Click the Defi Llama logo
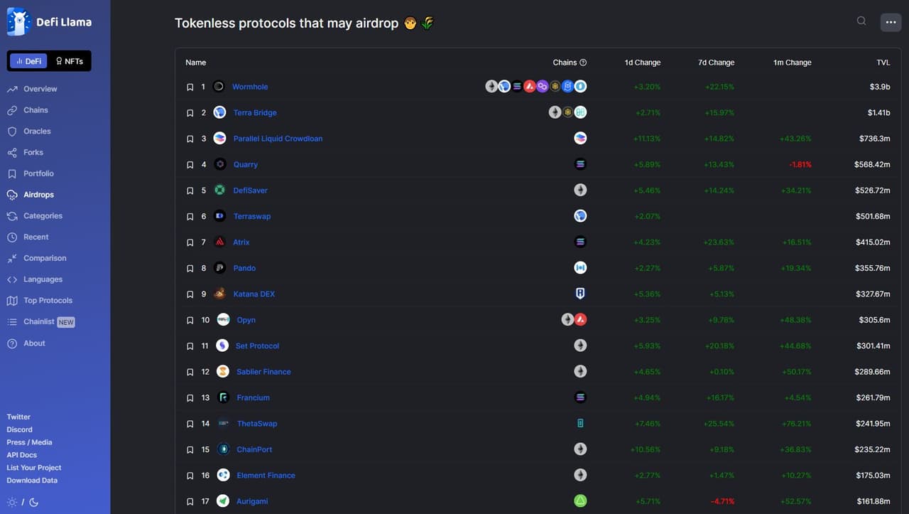This screenshot has width=909, height=514. [x=18, y=22]
